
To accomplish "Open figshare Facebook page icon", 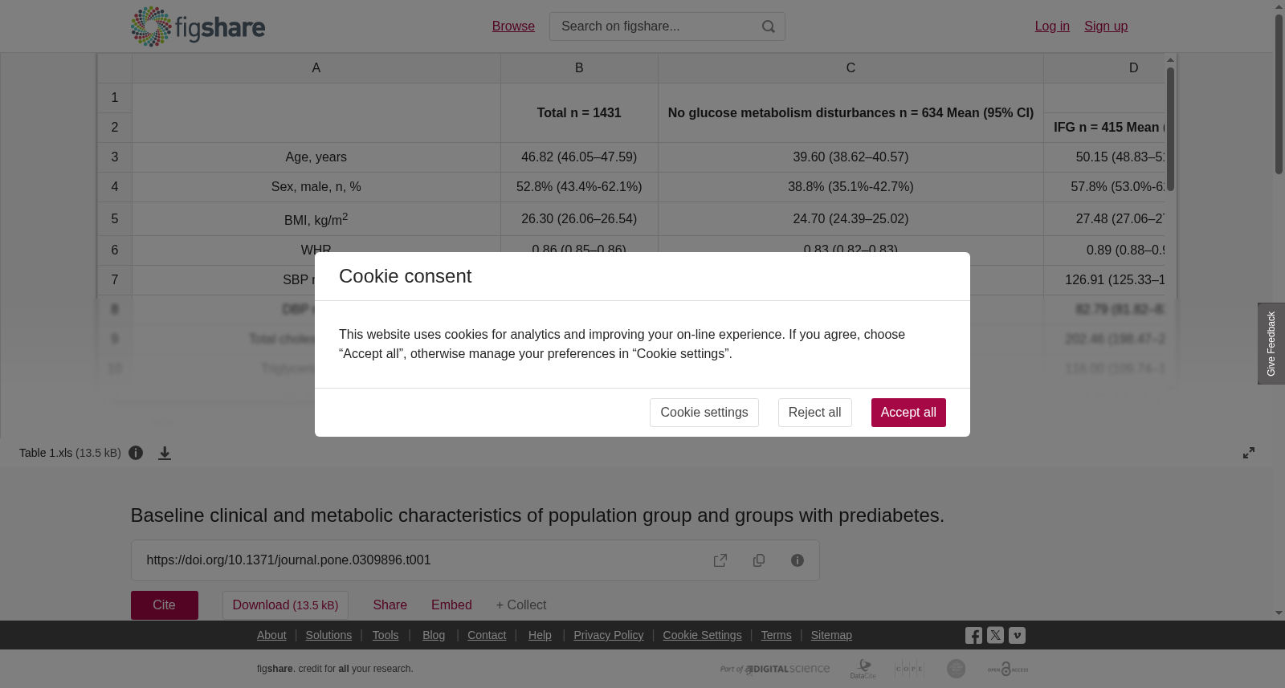I will (973, 636).
